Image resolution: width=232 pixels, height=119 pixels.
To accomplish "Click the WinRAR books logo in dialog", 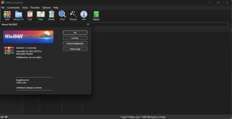I will (9, 51).
